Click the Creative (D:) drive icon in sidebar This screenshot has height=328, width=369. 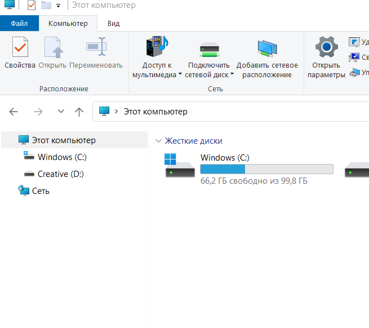pos(29,174)
